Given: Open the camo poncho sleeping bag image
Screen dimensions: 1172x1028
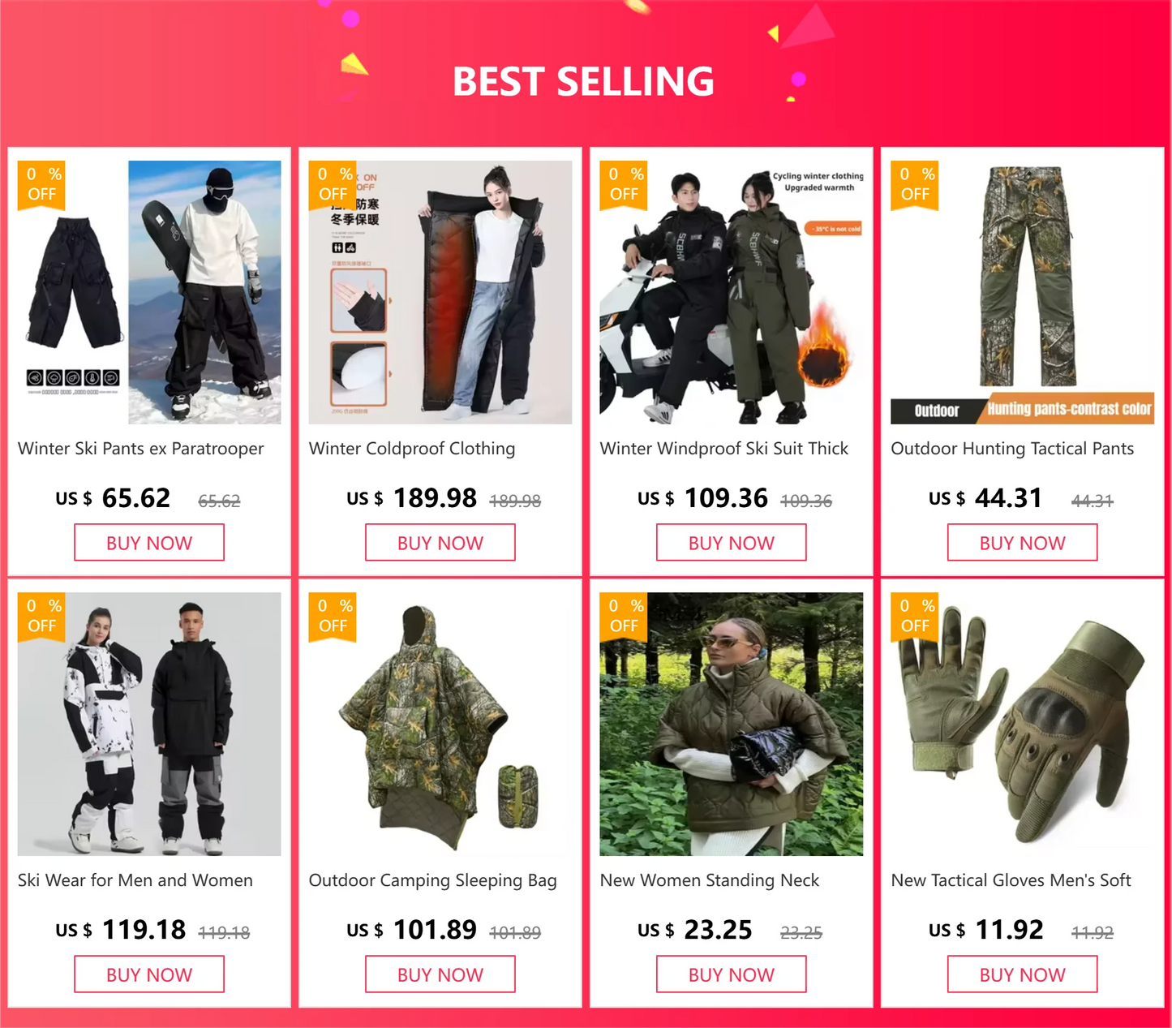Looking at the screenshot, I should pyautogui.click(x=440, y=724).
